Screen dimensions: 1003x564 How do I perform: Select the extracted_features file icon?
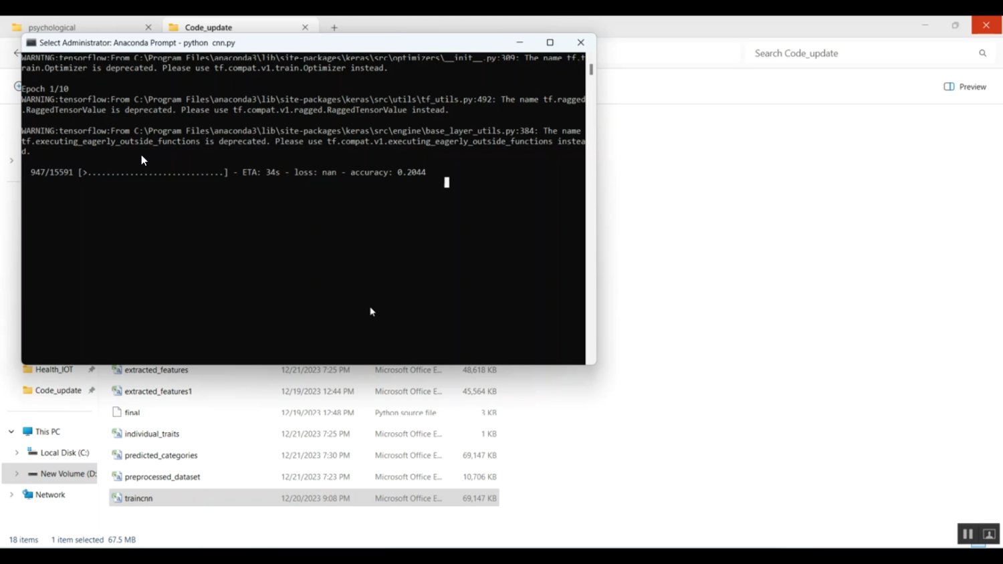click(x=117, y=370)
